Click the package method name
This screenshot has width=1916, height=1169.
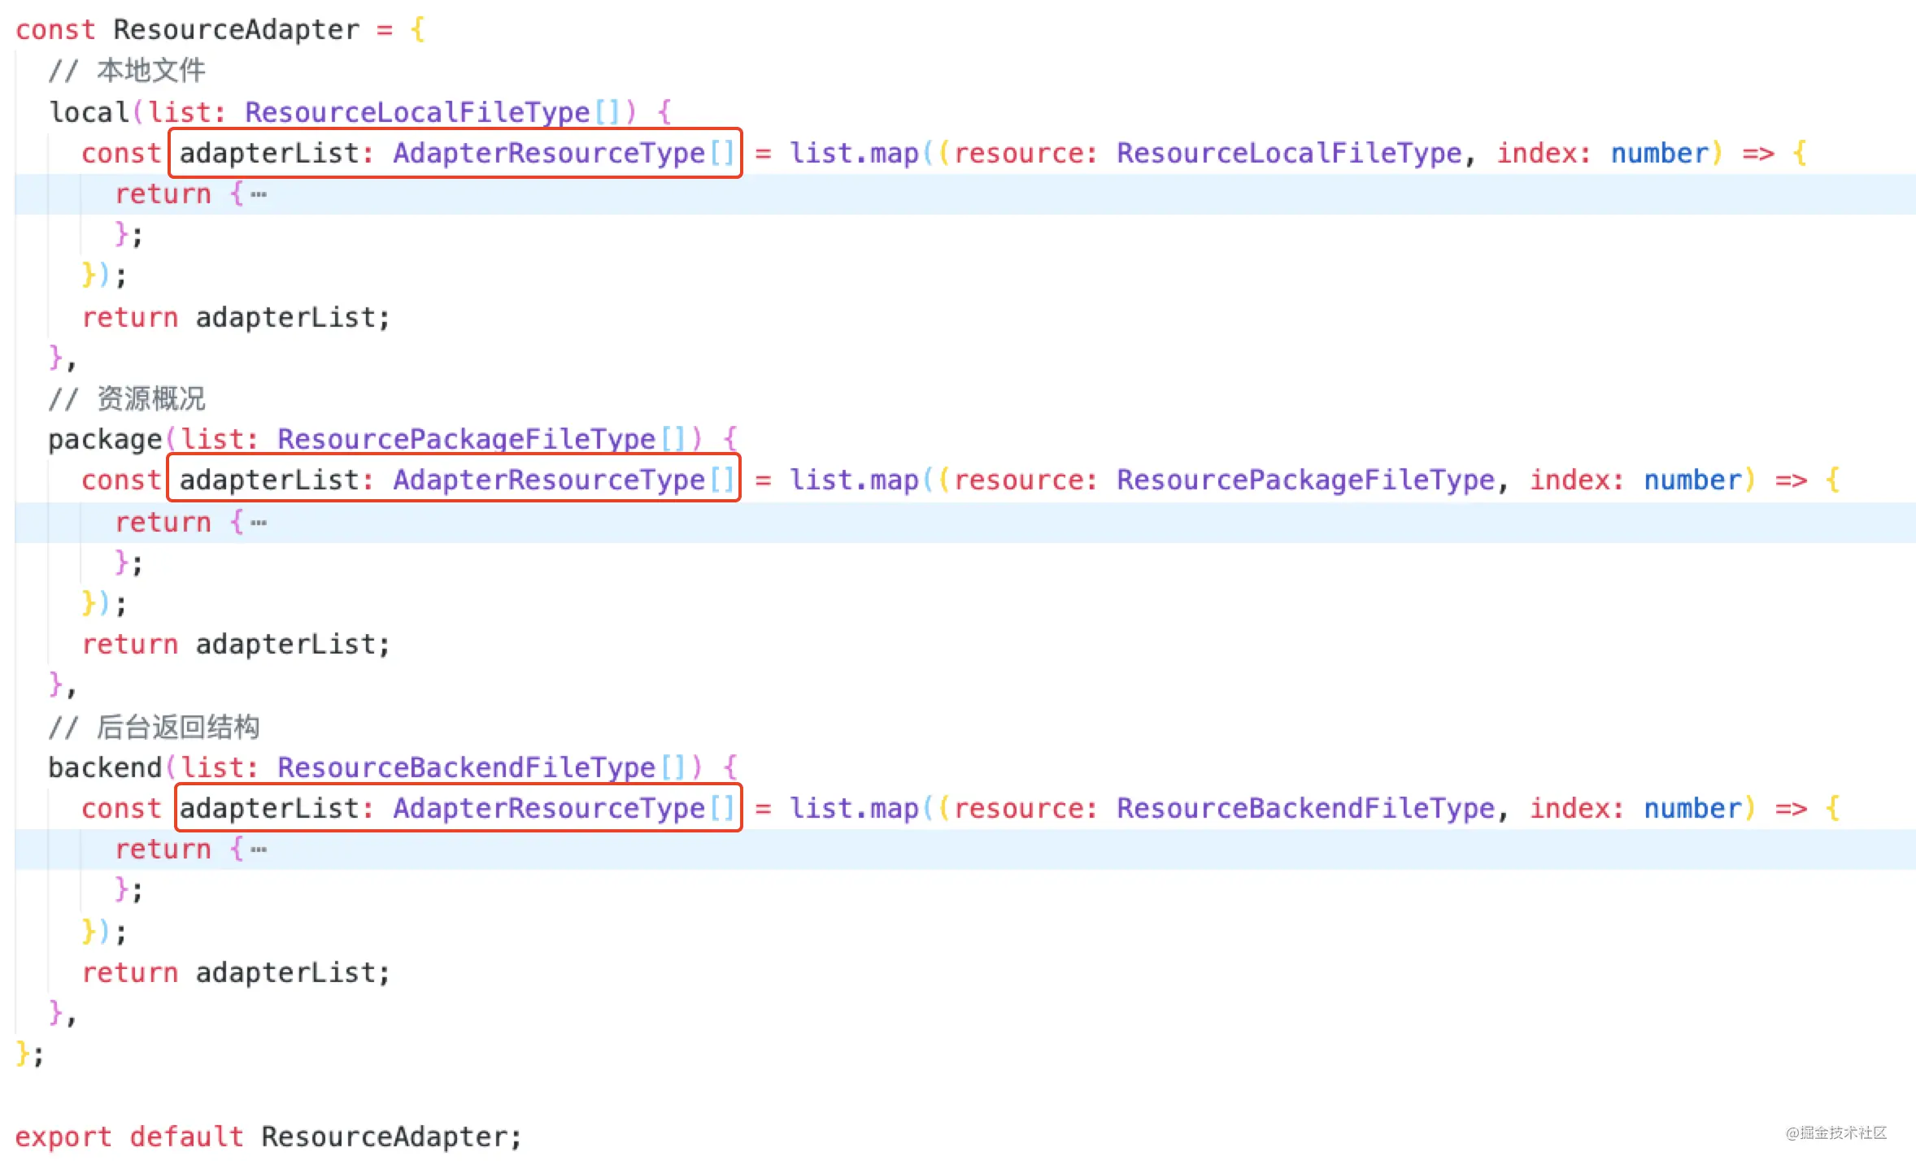coord(105,440)
